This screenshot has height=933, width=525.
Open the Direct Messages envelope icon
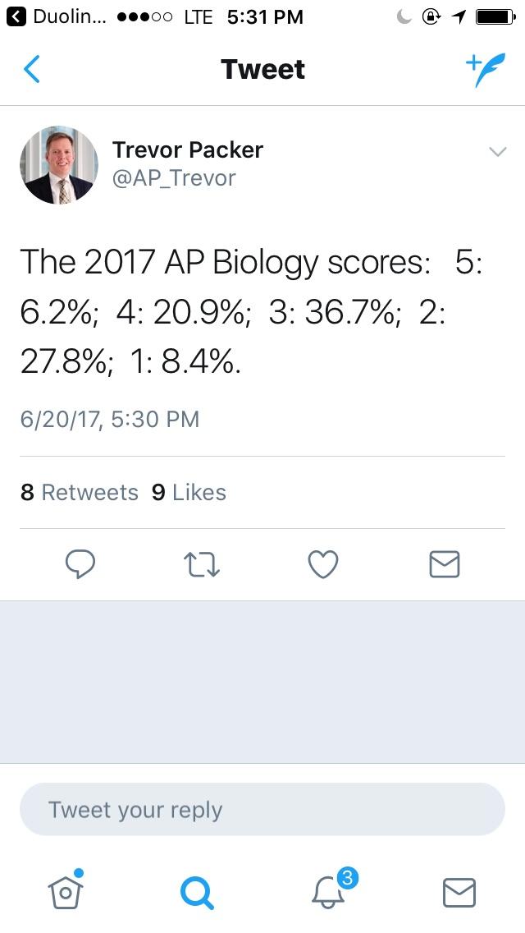(459, 891)
